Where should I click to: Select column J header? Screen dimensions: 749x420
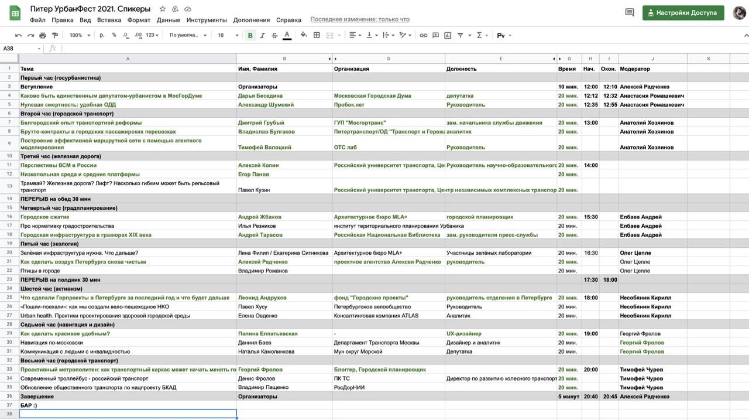pyautogui.click(x=652, y=59)
